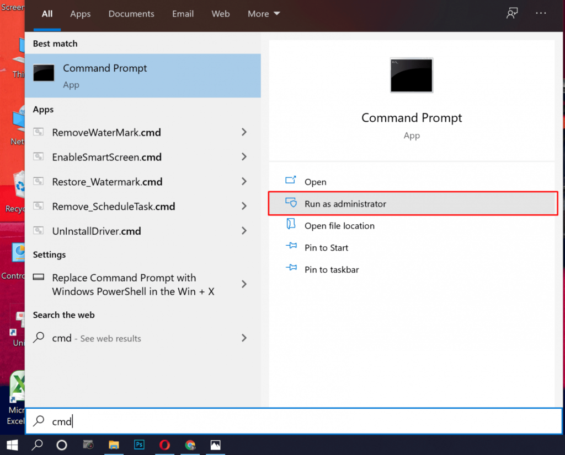Click the shield icon for Run as administrator
Image resolution: width=565 pixels, height=455 pixels.
[x=291, y=202]
